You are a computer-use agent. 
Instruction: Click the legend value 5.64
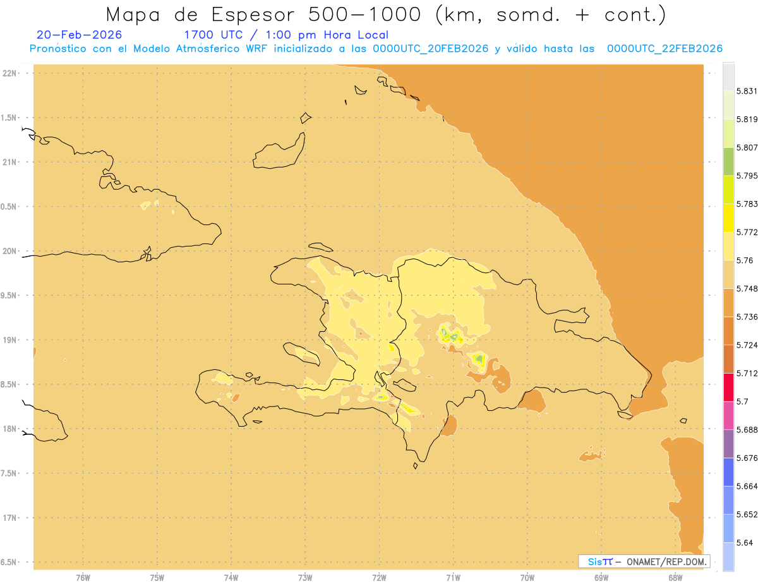coord(746,542)
